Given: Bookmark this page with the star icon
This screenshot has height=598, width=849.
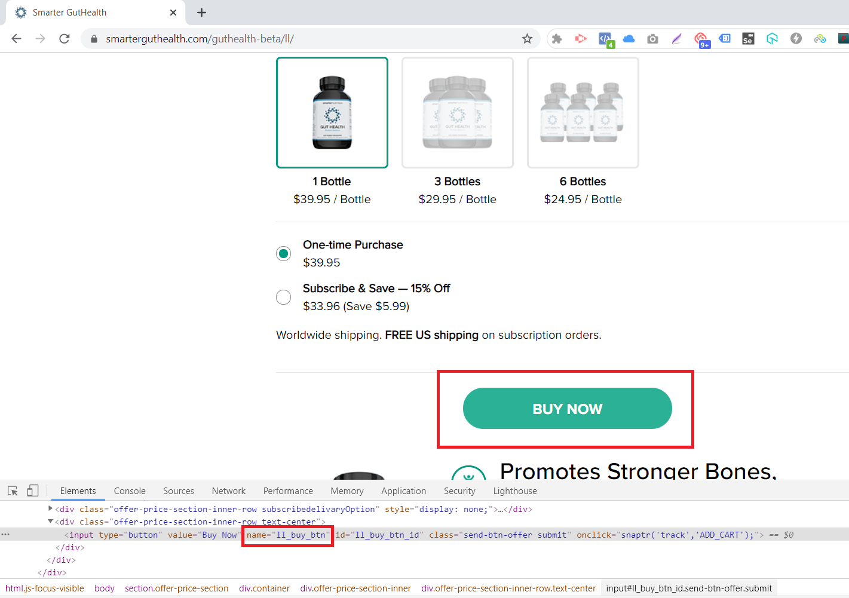Looking at the screenshot, I should [527, 39].
